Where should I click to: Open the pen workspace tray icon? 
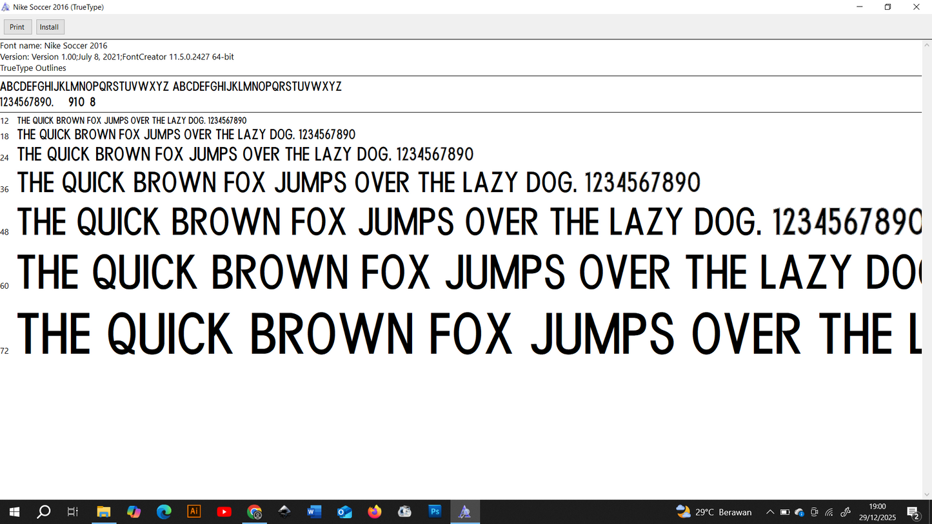[x=846, y=512]
